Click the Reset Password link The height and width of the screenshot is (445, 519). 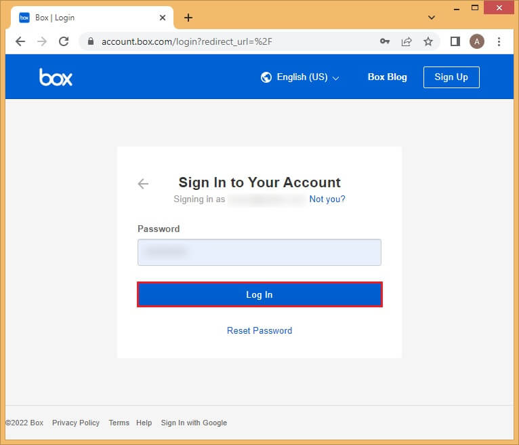pyautogui.click(x=259, y=330)
